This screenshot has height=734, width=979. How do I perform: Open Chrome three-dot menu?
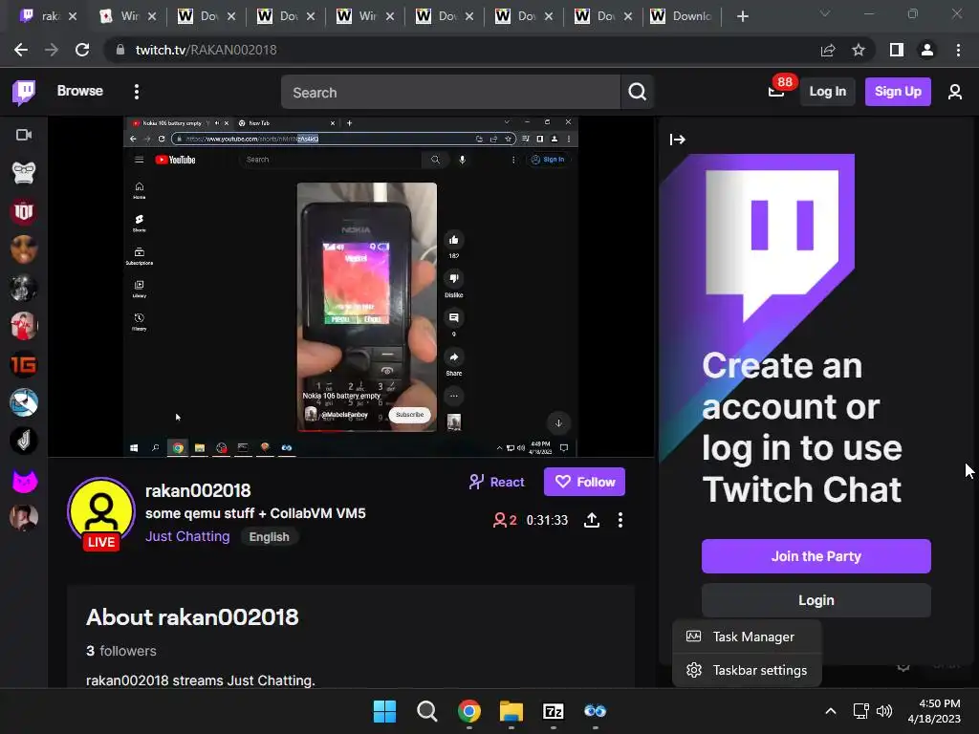958,50
